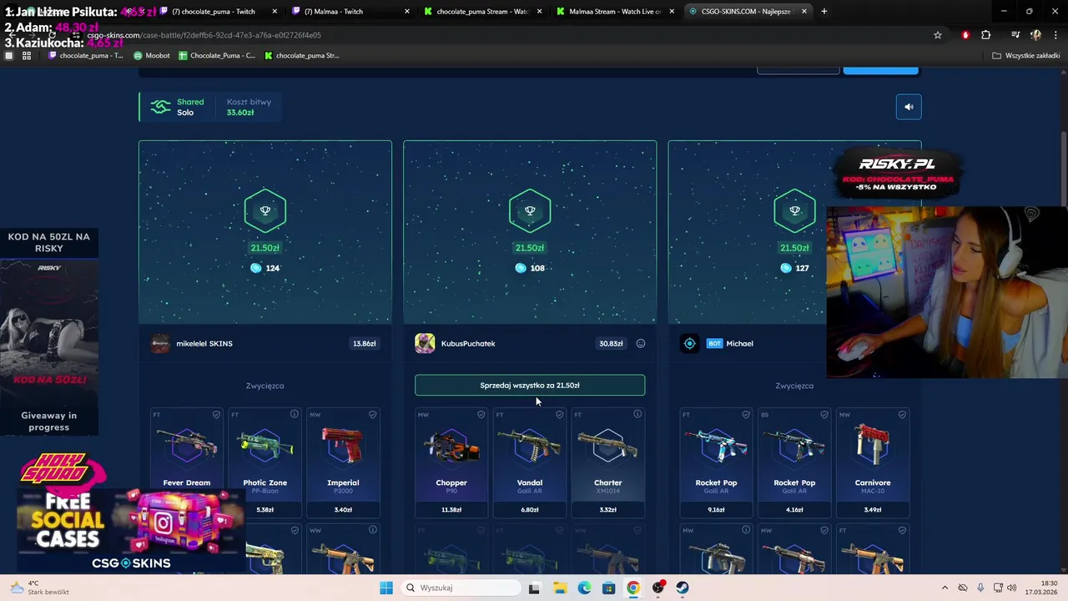Open chocolate_puma Str... Kick bookmark
Viewport: 1068px width, 601px height.
[x=302, y=56]
